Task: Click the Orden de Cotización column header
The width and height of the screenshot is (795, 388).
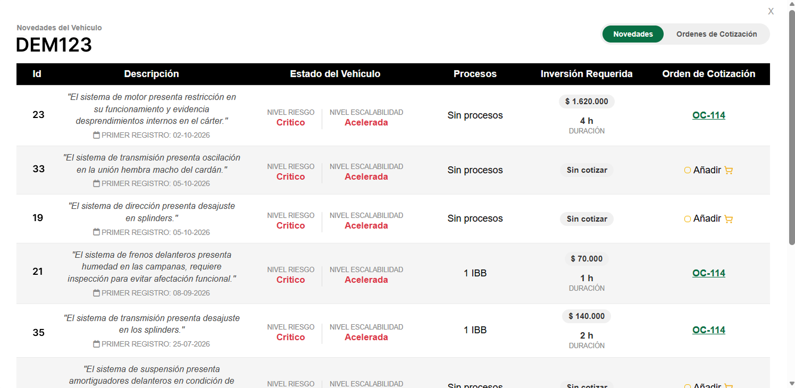Action: click(x=708, y=74)
